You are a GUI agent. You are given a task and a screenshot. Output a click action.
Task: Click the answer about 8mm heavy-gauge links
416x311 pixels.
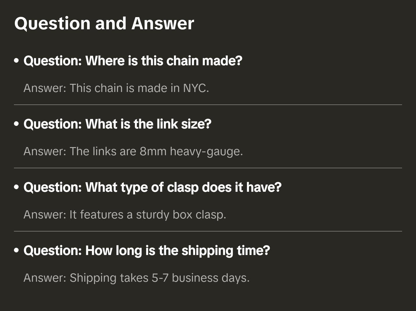click(133, 151)
